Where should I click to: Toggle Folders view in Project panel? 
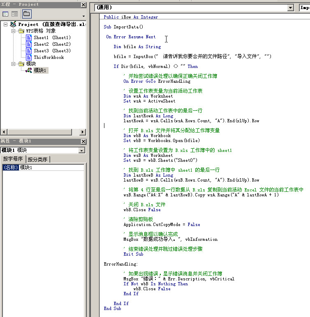[26, 14]
